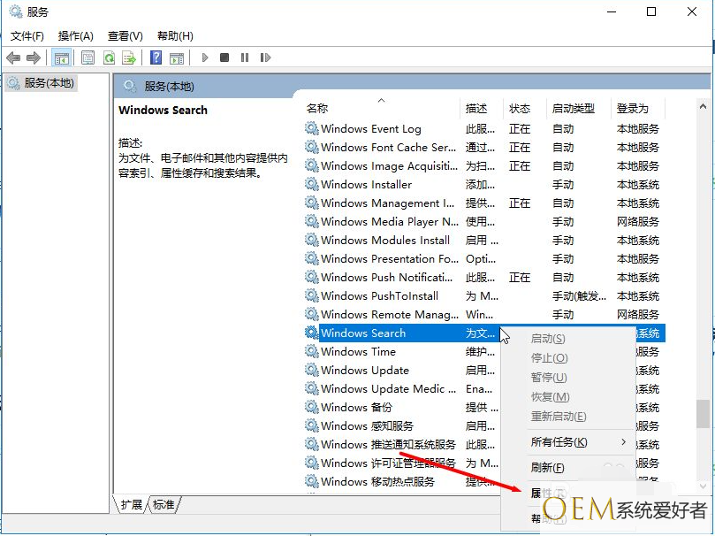Choose 刷新(F) in the context menu
The image size is (715, 536).
pos(547,468)
